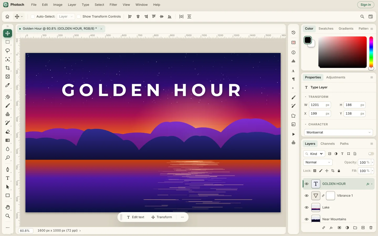
Task: Open the Kind filter dropdown
Action: tap(314, 154)
